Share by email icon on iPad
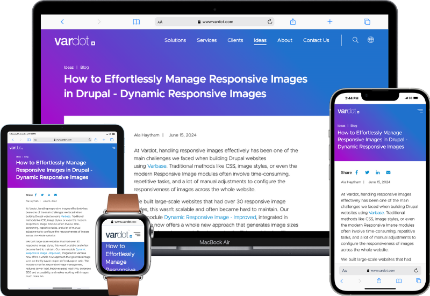Screen dimensions: 430x296 coord(55,195)
